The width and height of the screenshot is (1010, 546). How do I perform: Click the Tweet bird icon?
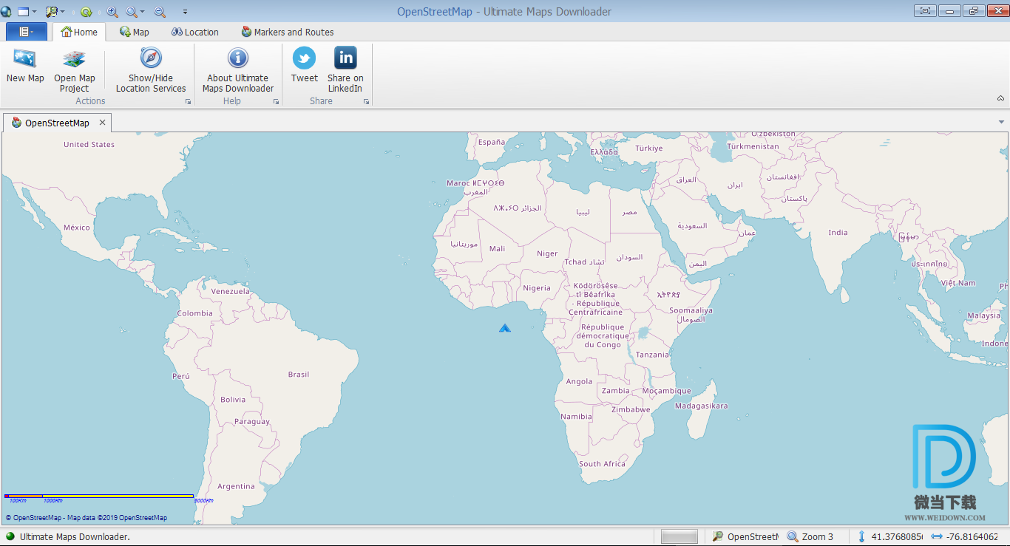(x=304, y=58)
